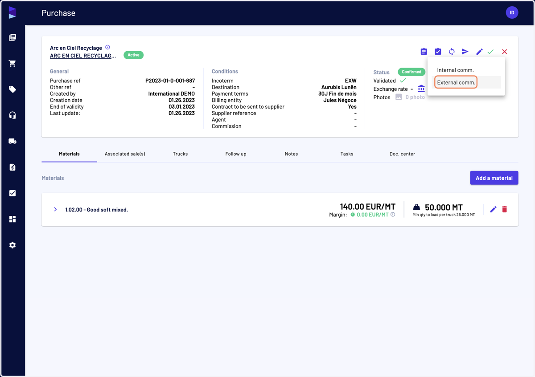Click the exchange rate bank icon

421,89
